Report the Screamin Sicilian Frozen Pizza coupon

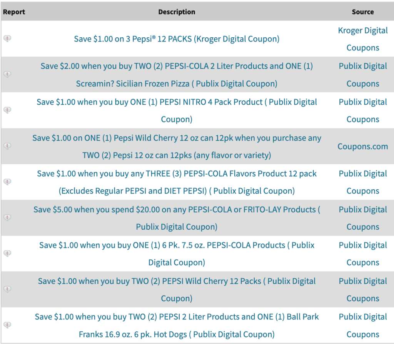pos(7,74)
